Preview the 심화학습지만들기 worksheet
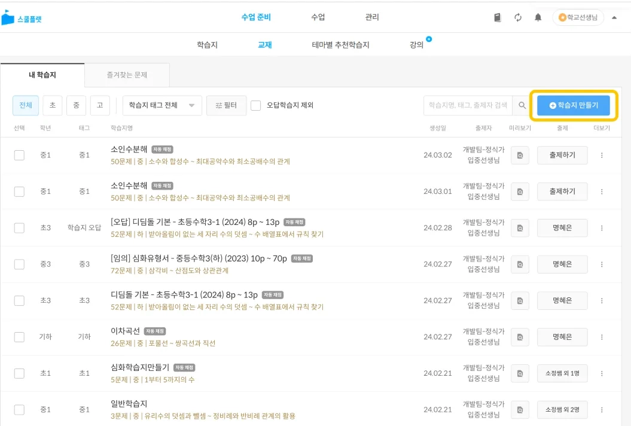 pyautogui.click(x=520, y=373)
